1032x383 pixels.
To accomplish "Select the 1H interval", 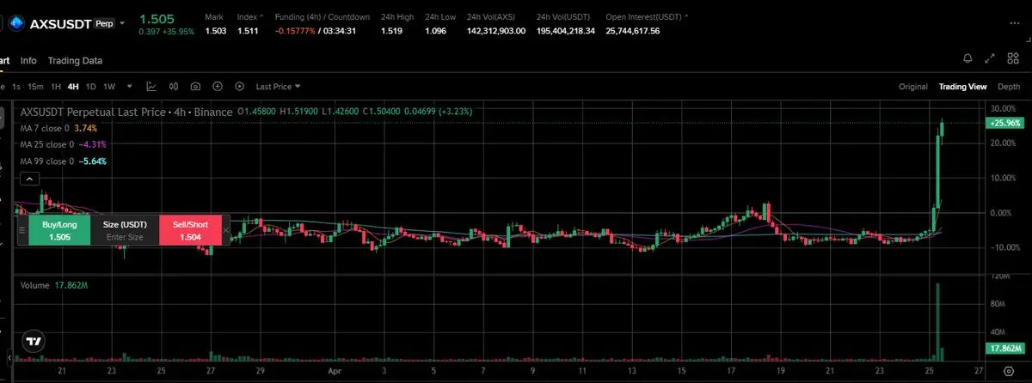I will [56, 86].
